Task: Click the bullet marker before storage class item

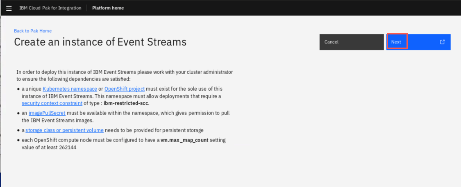Action: point(18,130)
